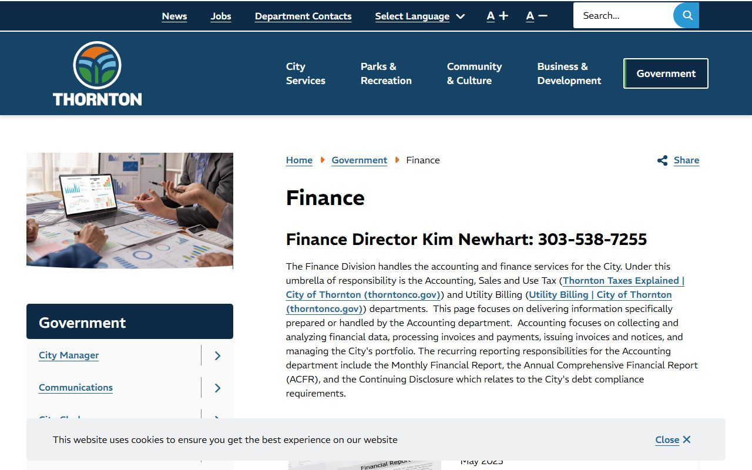Open Communications sidebar link
Viewport: 752px width, 470px height.
coord(76,388)
